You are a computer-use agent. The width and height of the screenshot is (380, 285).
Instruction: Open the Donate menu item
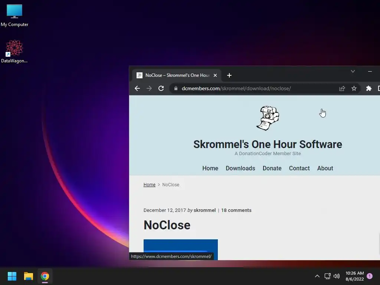pos(272,168)
